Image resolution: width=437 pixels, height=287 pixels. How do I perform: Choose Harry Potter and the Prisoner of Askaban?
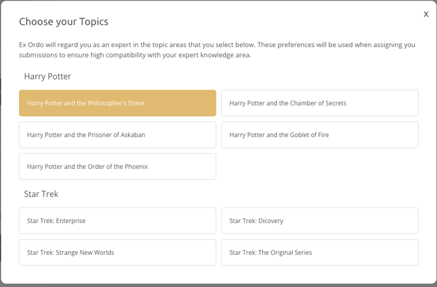(x=117, y=135)
